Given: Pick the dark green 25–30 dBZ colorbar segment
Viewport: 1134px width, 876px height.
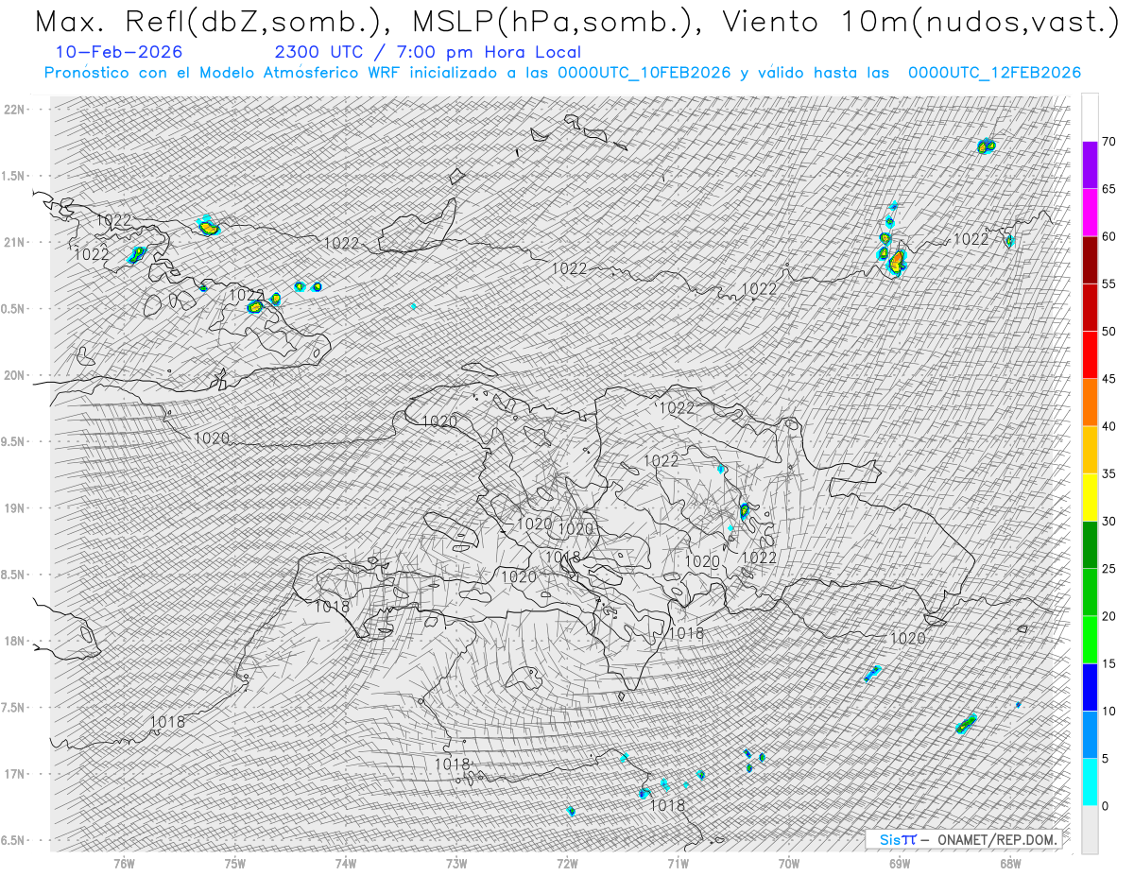Looking at the screenshot, I should click(1090, 544).
